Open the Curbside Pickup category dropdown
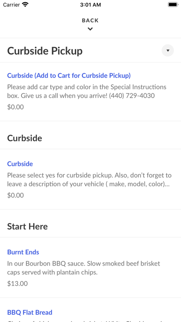This screenshot has height=322, width=181. coord(168,50)
